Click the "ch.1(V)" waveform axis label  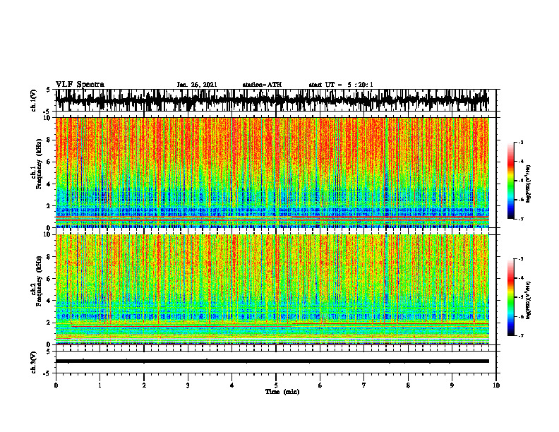coord(33,100)
